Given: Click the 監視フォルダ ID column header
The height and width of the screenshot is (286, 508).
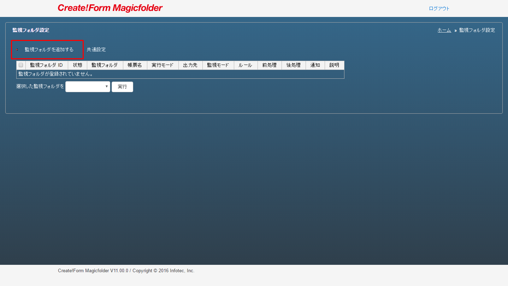Looking at the screenshot, I should click(x=47, y=65).
